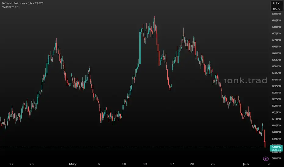This screenshot has width=284, height=167.
Task: Click the 680'0 price axis label
Action: (x=276, y=27)
